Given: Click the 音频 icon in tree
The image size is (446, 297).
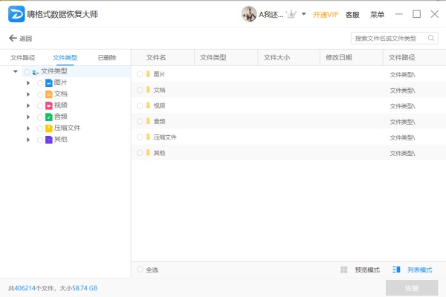Looking at the screenshot, I should [x=49, y=117].
